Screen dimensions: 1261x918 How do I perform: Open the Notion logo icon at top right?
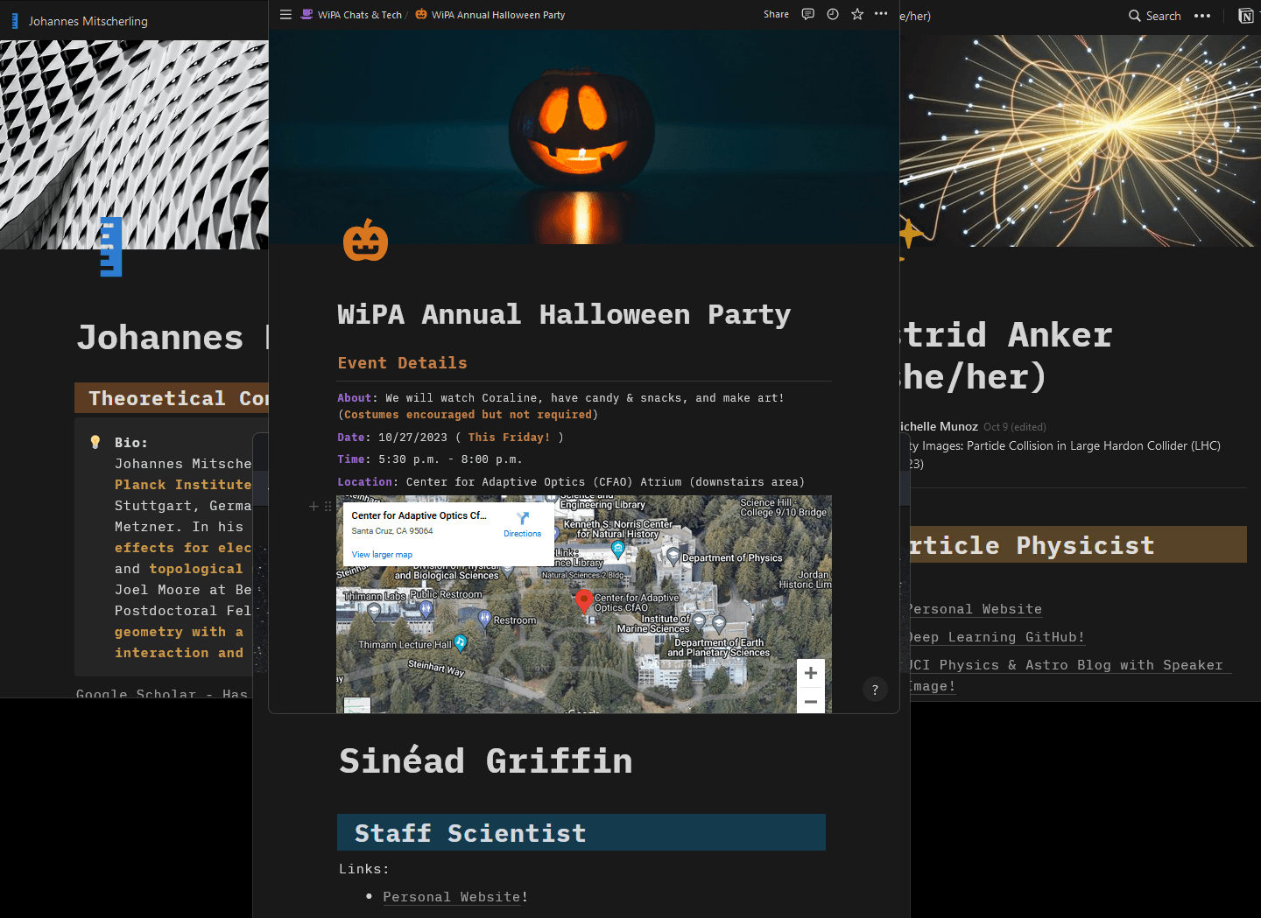pyautogui.click(x=1245, y=16)
